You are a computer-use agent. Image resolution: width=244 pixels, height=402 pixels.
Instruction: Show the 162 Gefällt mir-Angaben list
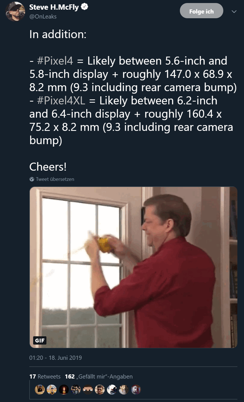click(x=99, y=377)
